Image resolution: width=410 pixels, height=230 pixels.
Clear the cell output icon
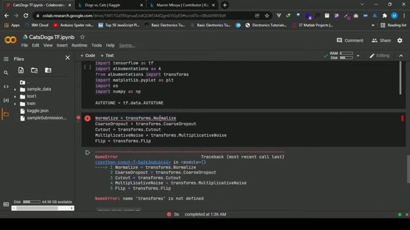88,153
